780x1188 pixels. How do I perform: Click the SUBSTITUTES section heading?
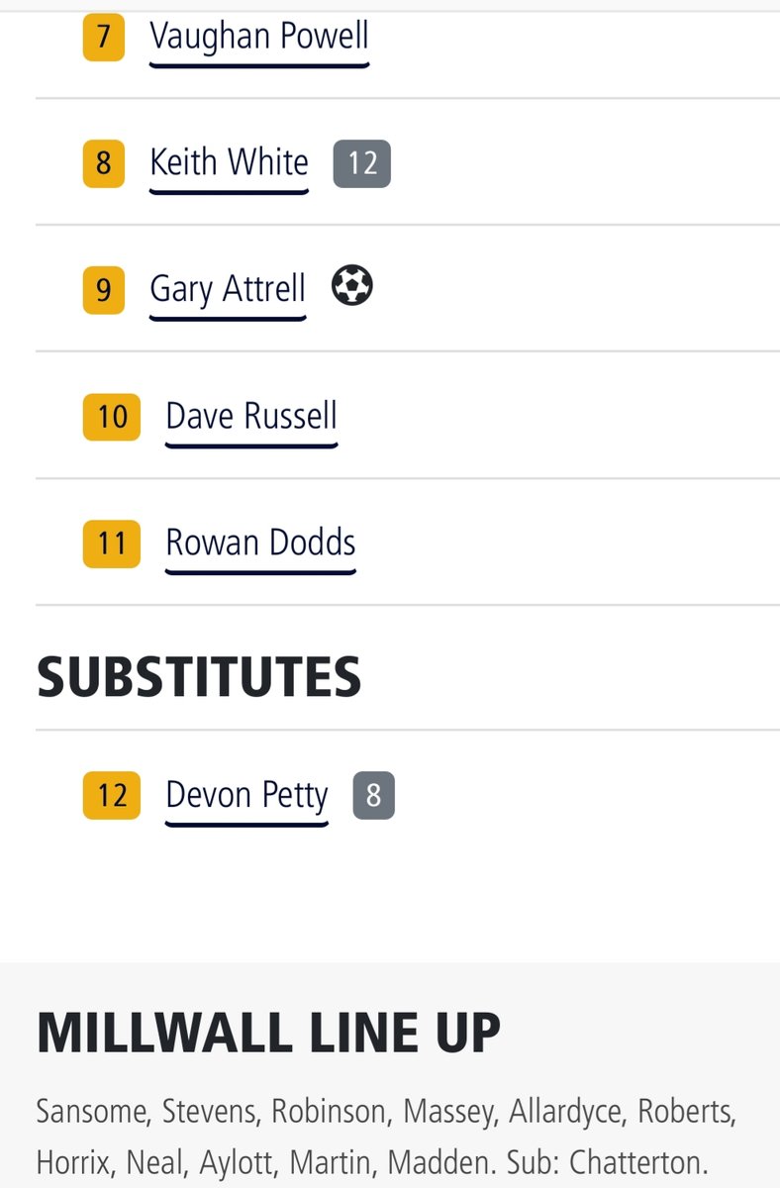[x=199, y=677]
